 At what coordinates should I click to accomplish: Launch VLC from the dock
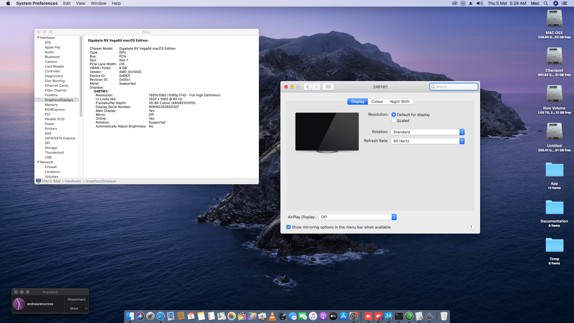(272, 316)
